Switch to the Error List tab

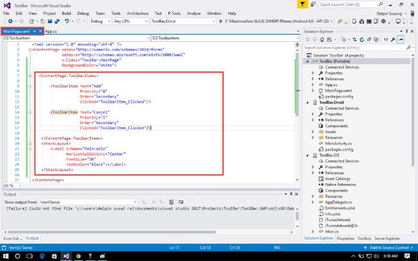pos(12,238)
